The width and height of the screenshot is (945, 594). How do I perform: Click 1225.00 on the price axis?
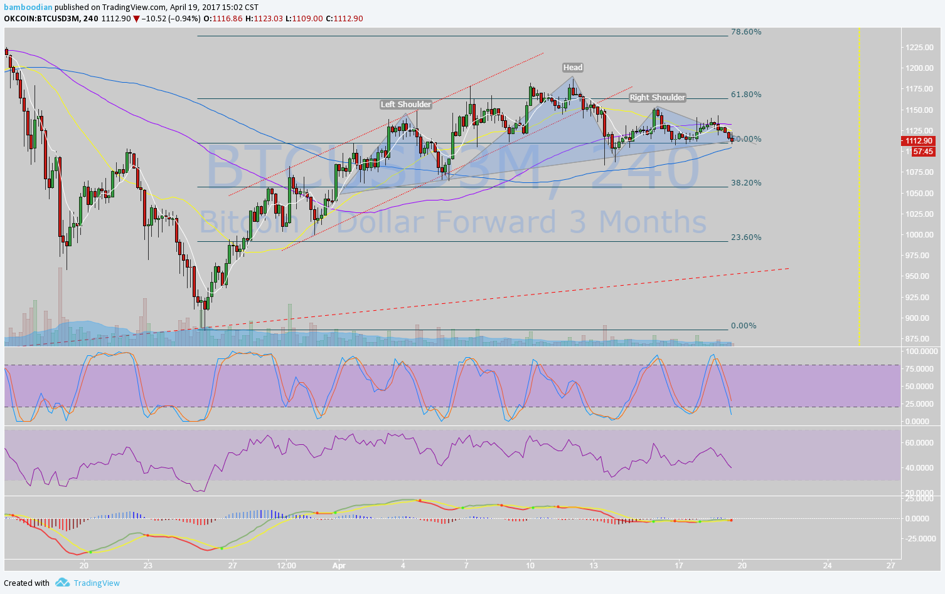(920, 47)
